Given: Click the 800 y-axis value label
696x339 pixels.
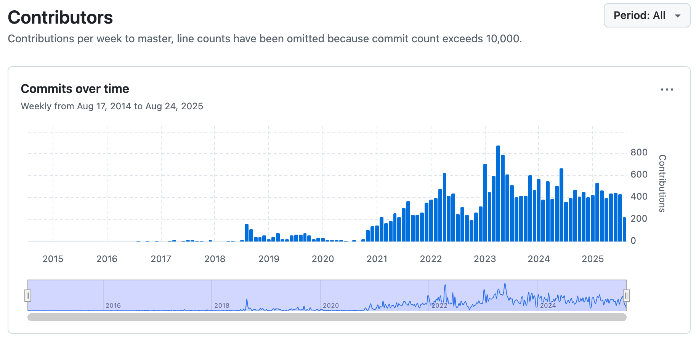Looking at the screenshot, I should [639, 152].
